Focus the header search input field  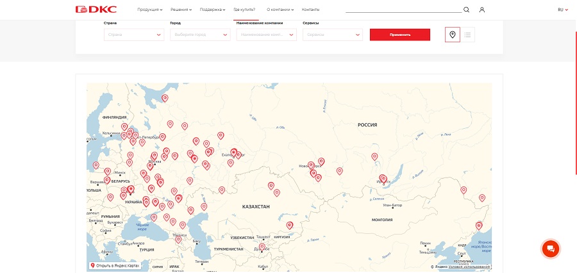(403, 9)
